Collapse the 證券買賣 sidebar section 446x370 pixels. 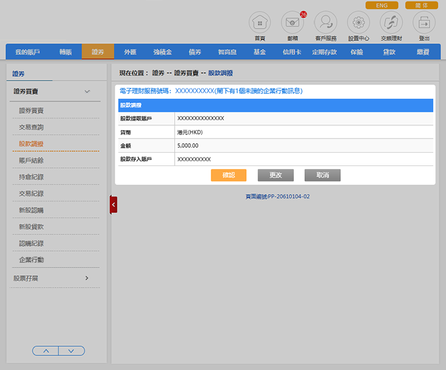(87, 92)
